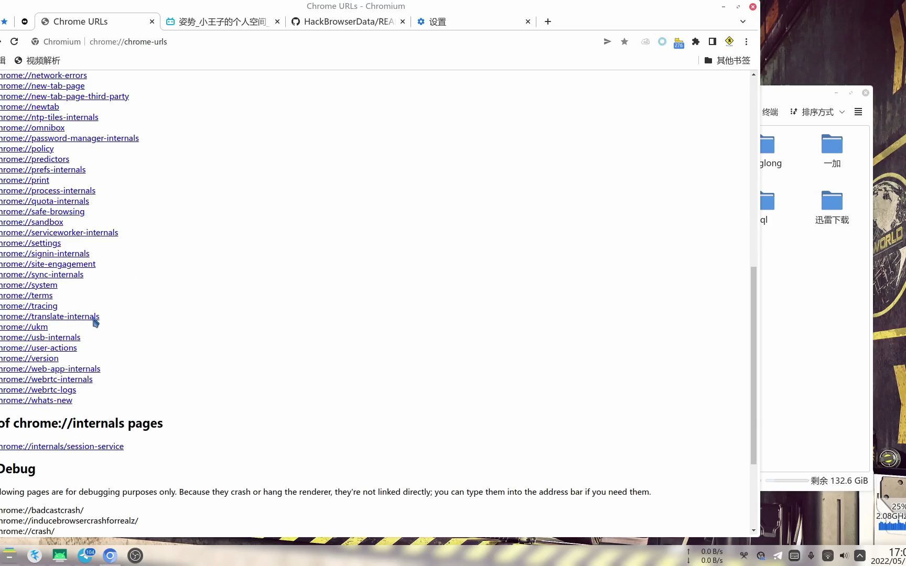Open chrome://sandbox link
Screen dimensions: 906x566
tap(31, 222)
